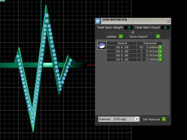Screen dimensions: 187x140
Task: Click the Gem Reporter title bar icon
Action: [98, 21]
